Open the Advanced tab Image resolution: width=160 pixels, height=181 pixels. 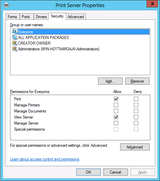76,17
